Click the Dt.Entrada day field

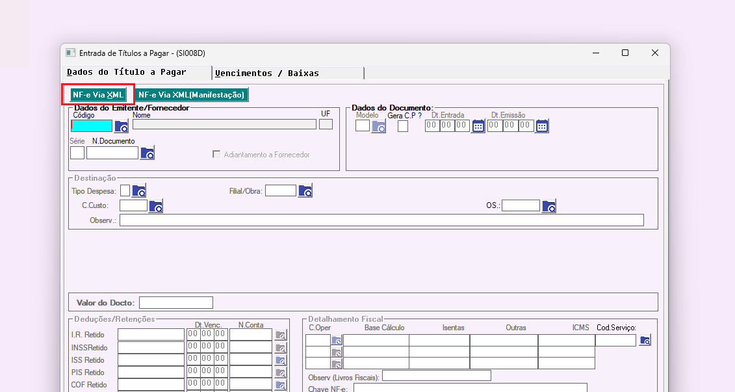pos(432,125)
